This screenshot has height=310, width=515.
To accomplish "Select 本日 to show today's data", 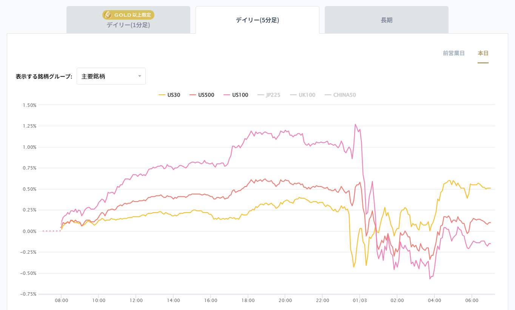I will point(483,53).
